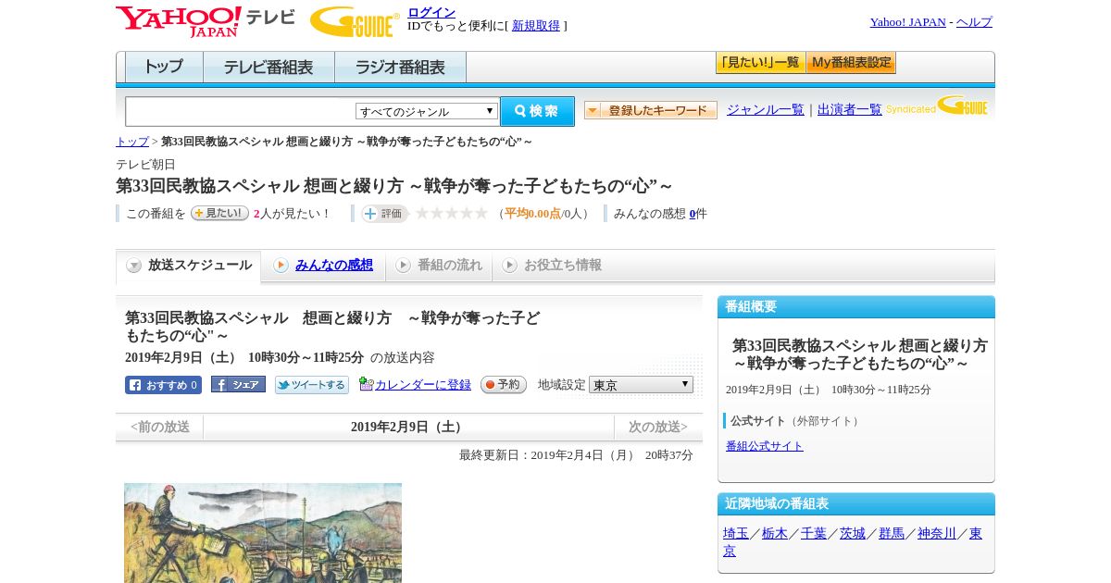Open 茨城 regional TV listing
The height and width of the screenshot is (583, 1111).
(x=853, y=533)
